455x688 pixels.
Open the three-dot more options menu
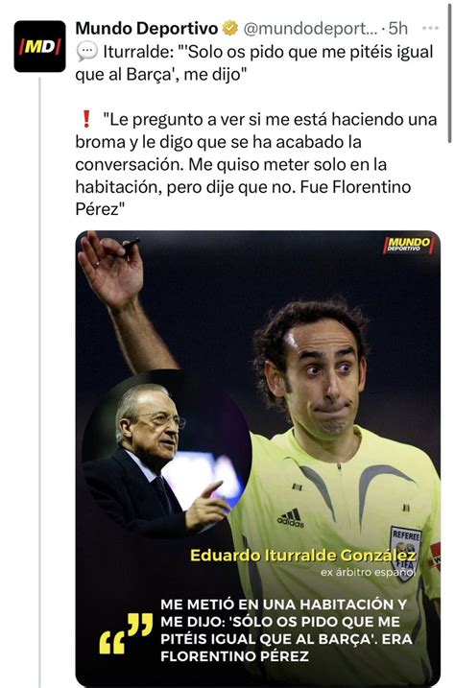pyautogui.click(x=430, y=29)
